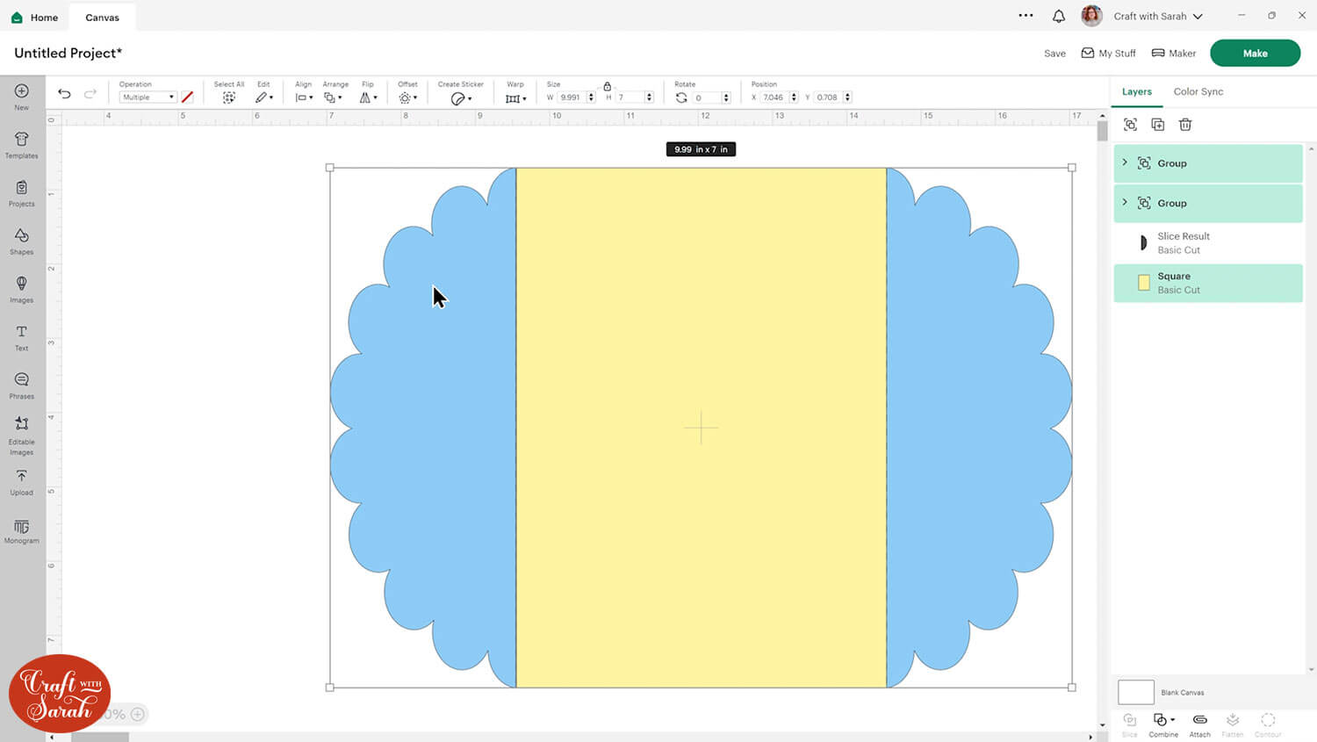Click the Undo arrow
This screenshot has height=742, width=1317.
(64, 94)
